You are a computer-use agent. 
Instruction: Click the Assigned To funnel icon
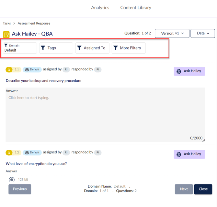point(79,48)
